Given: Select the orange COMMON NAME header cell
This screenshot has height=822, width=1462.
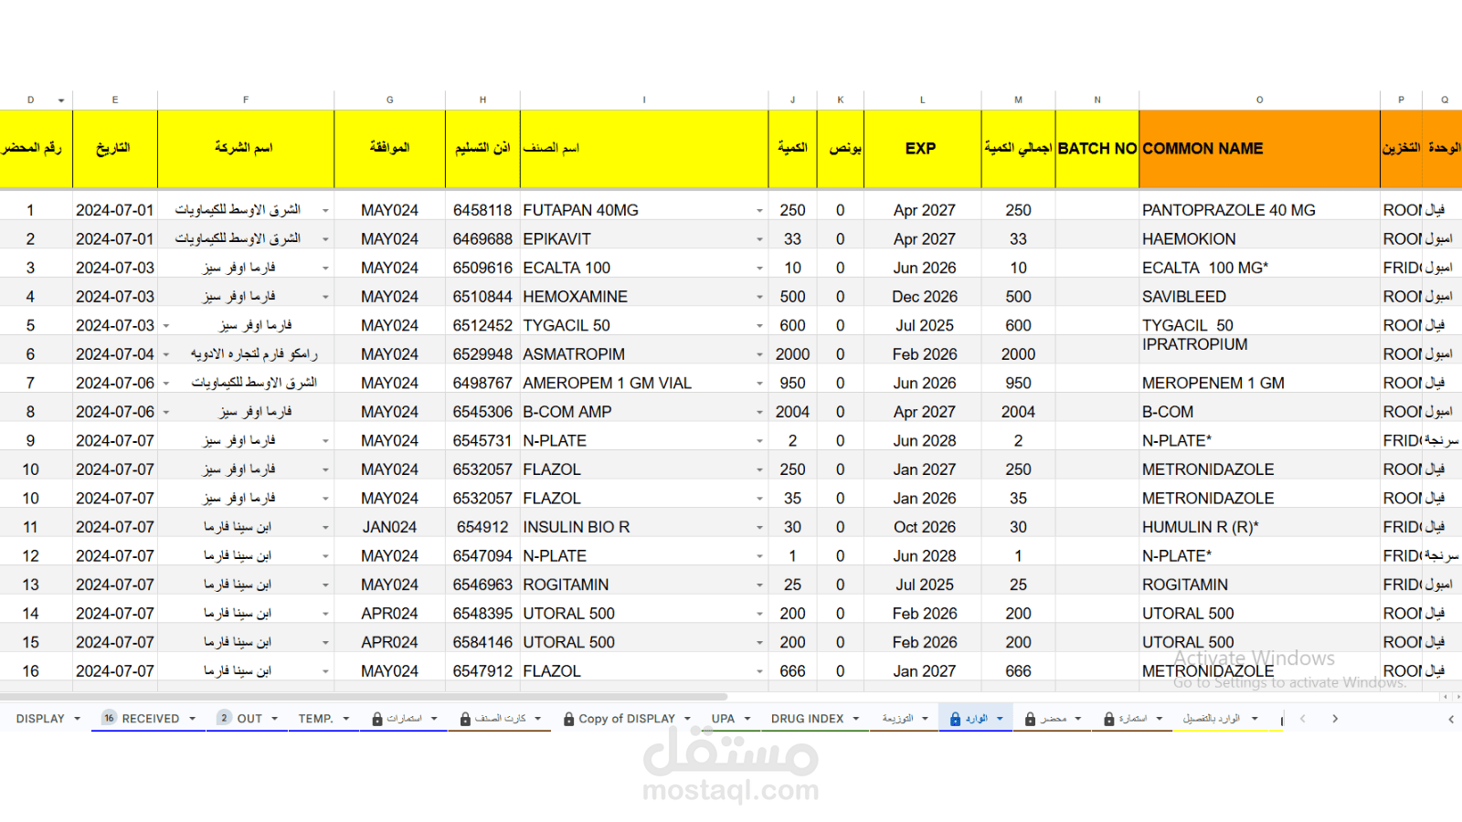Looking at the screenshot, I should tap(1259, 149).
